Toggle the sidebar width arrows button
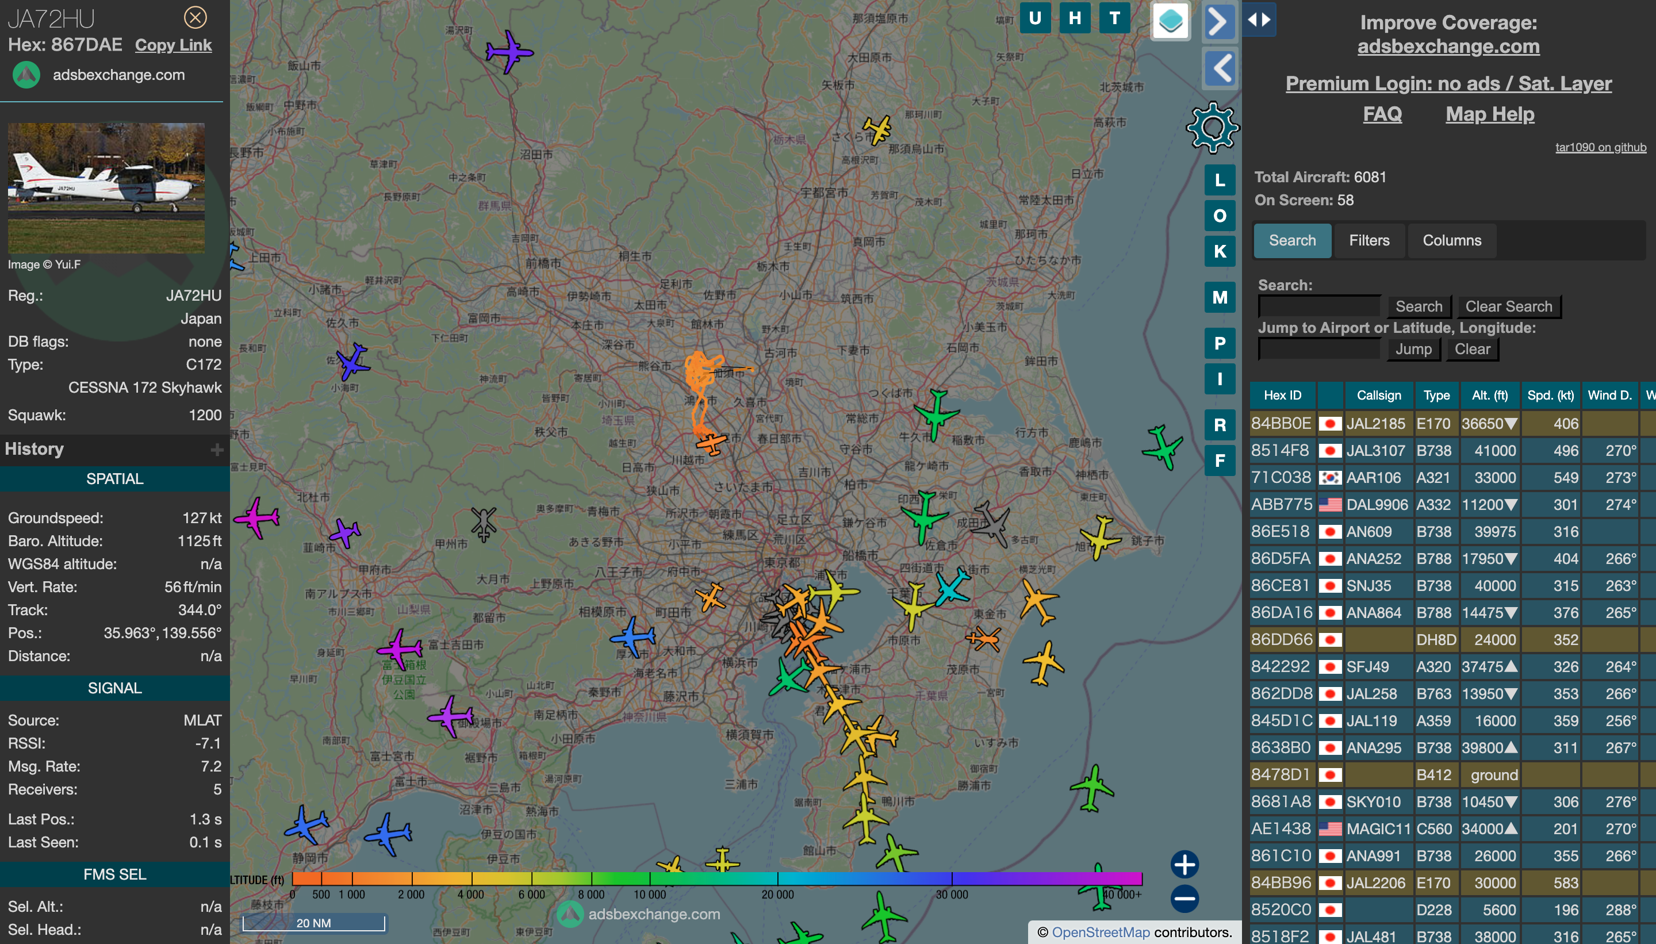The width and height of the screenshot is (1656, 944). [1259, 20]
